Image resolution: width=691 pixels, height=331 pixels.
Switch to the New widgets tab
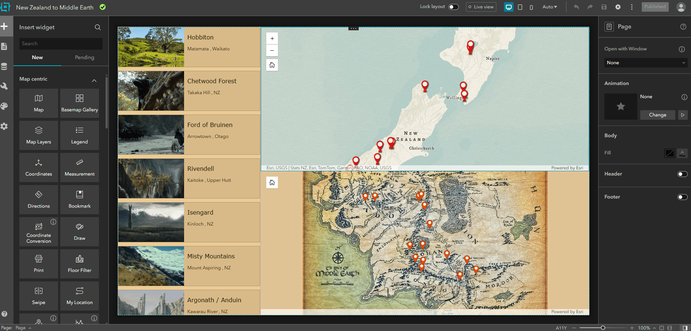37,57
